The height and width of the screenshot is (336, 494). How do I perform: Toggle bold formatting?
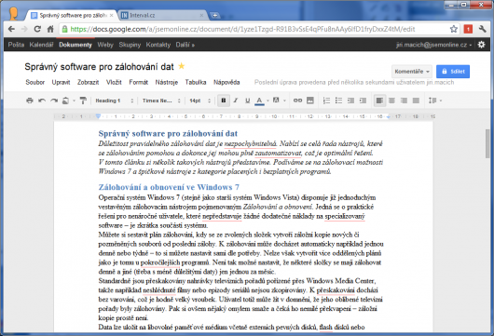[224, 101]
